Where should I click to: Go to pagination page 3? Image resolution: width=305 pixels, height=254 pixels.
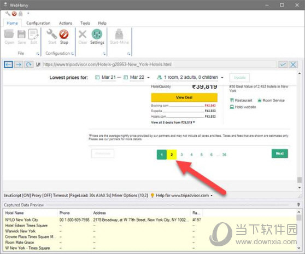click(x=181, y=155)
